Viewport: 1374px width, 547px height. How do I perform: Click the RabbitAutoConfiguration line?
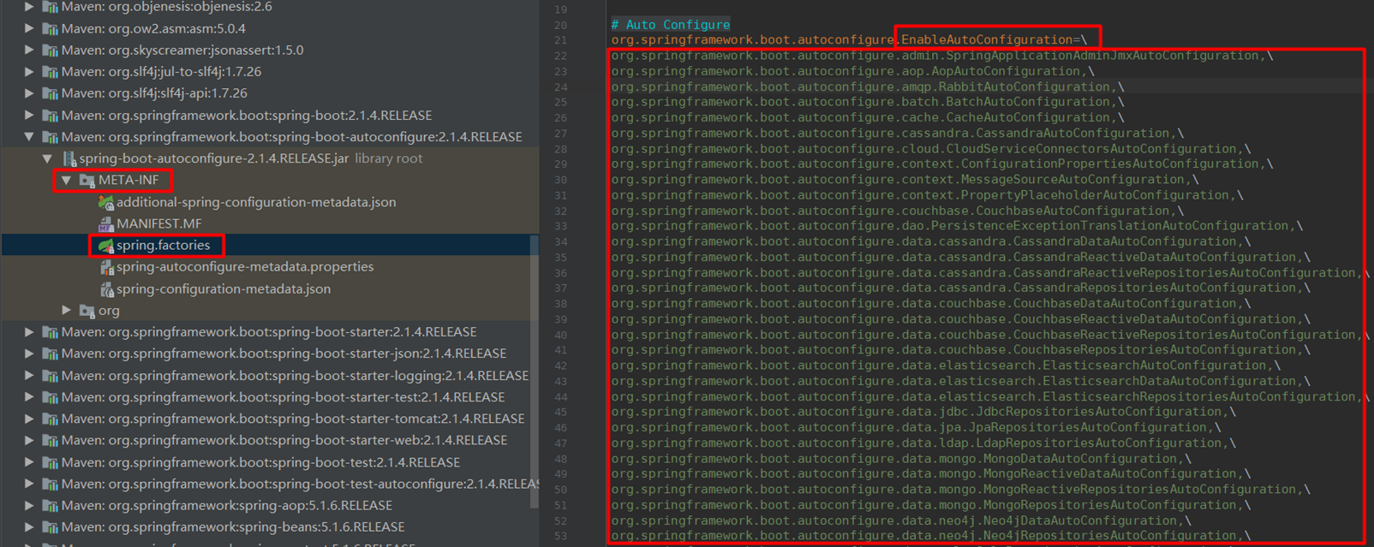click(x=868, y=86)
